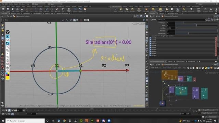Click the viewport lock camera icon
The width and height of the screenshot is (219, 123).
coord(147,32)
